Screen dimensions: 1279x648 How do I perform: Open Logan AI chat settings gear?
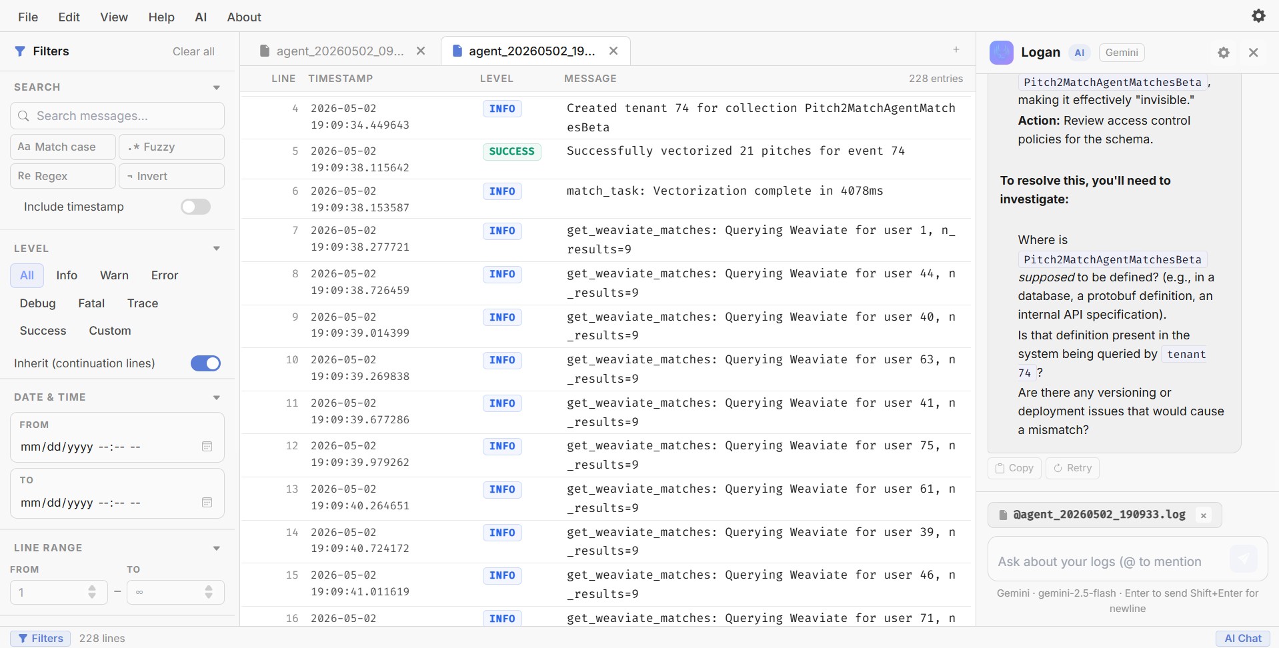pyautogui.click(x=1223, y=52)
